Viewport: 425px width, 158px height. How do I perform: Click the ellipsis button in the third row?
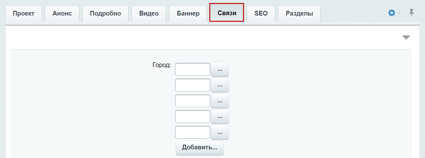coord(220,101)
